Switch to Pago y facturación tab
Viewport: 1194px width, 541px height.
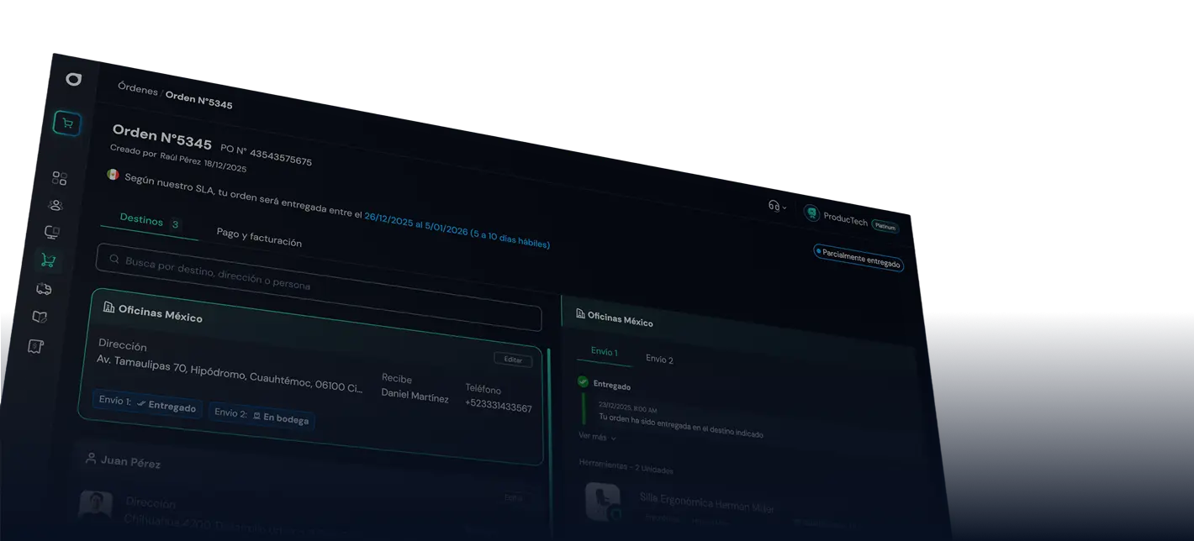click(259, 237)
